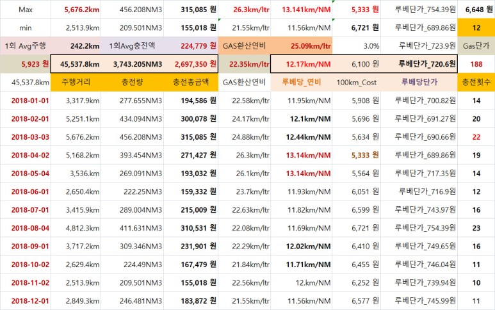Select the Max row label cell
This screenshot has height=310, width=495.
point(25,10)
